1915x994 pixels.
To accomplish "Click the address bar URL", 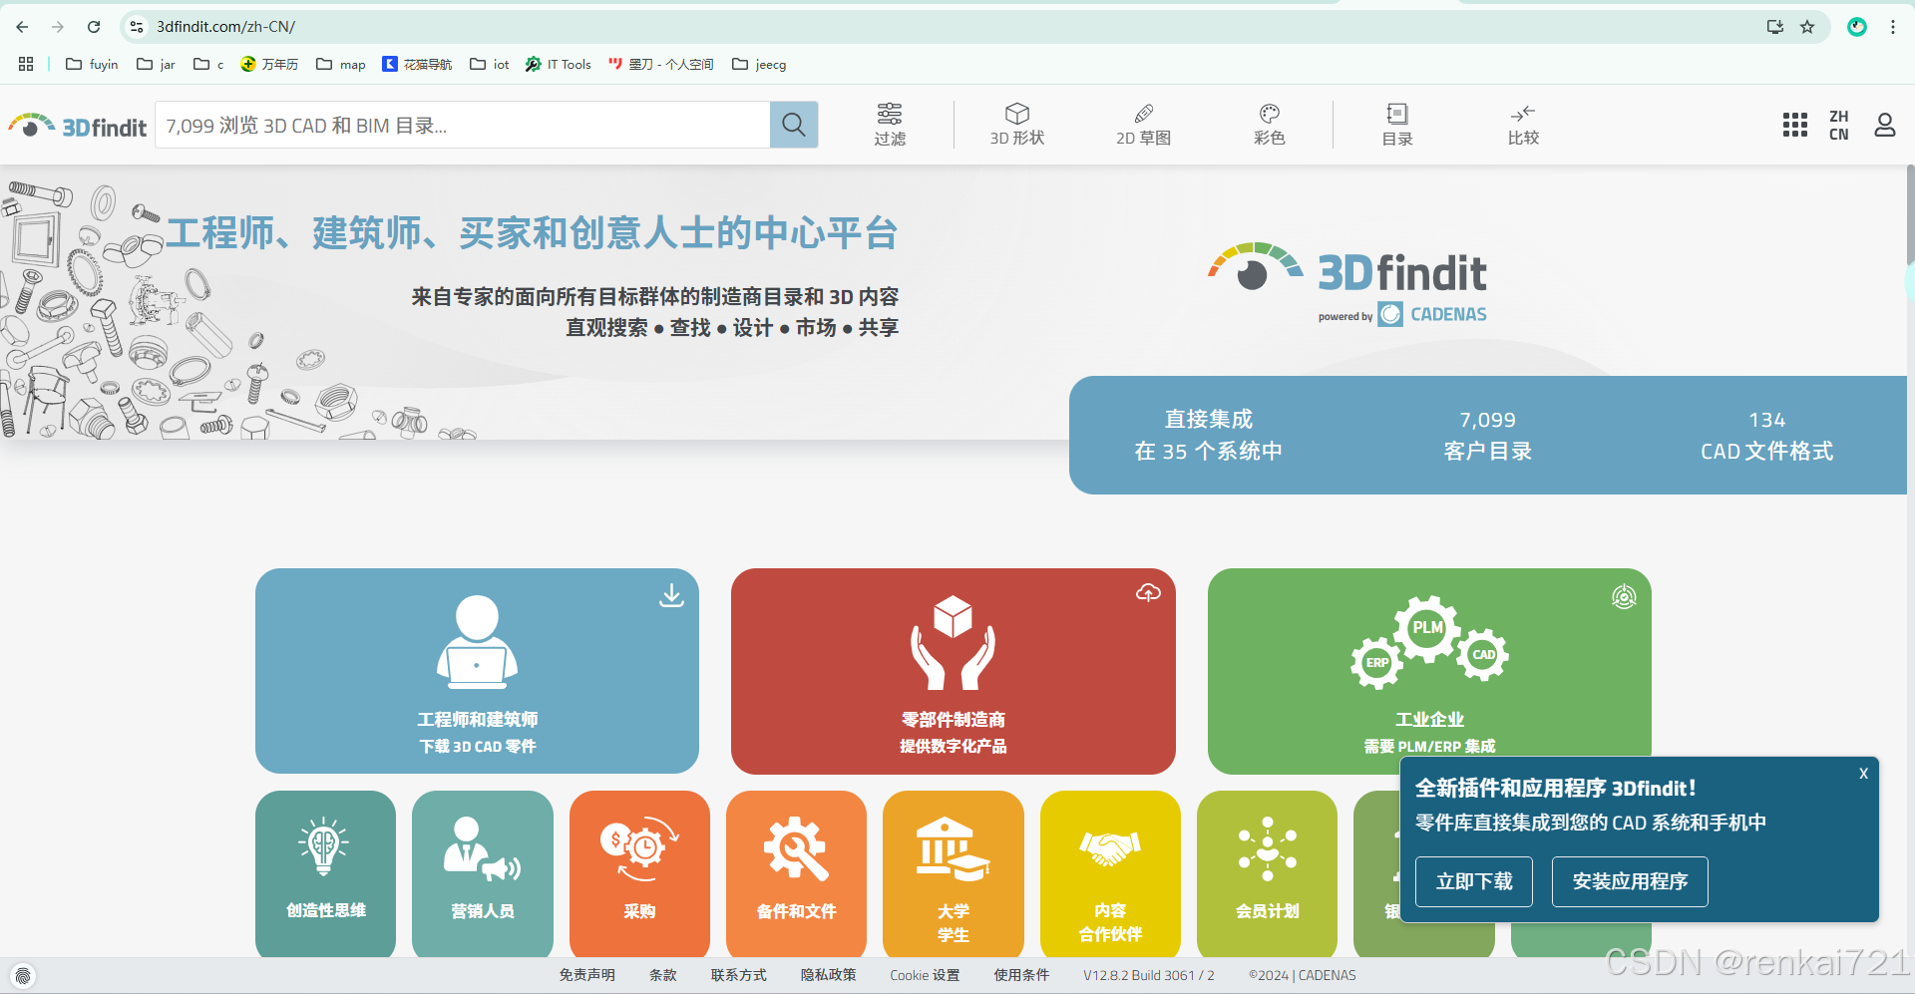I will point(225,27).
